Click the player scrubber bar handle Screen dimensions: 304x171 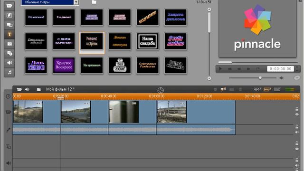click(225, 62)
